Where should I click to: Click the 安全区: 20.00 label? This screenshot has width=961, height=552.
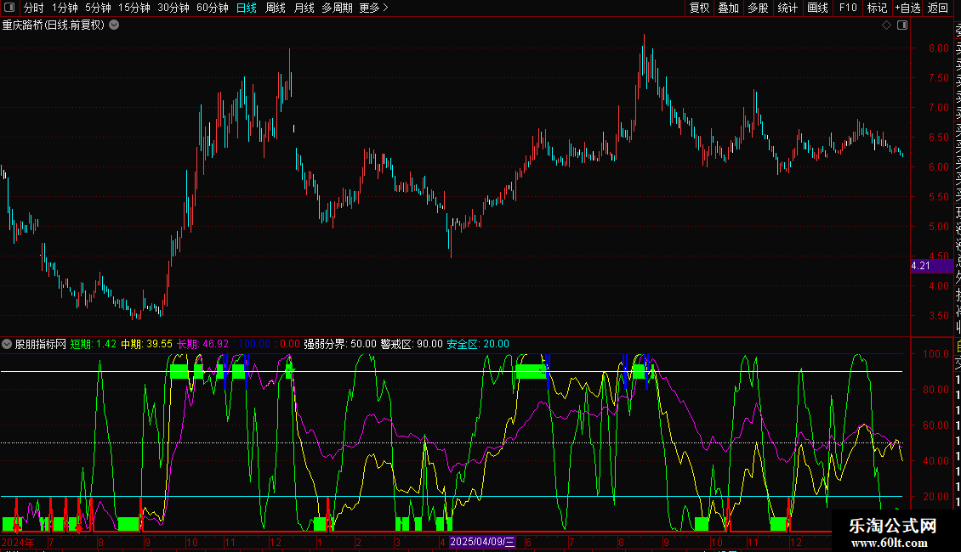coord(478,344)
